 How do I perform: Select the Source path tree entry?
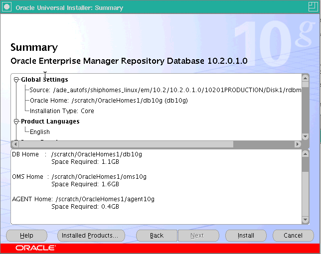164,90
